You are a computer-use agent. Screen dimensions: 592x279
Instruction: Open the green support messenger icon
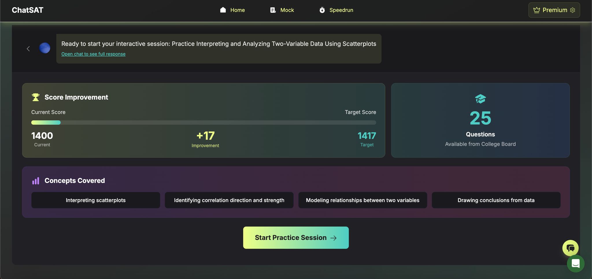[x=576, y=264]
